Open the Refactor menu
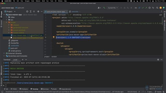166x93 pixels. click(x=38, y=1)
